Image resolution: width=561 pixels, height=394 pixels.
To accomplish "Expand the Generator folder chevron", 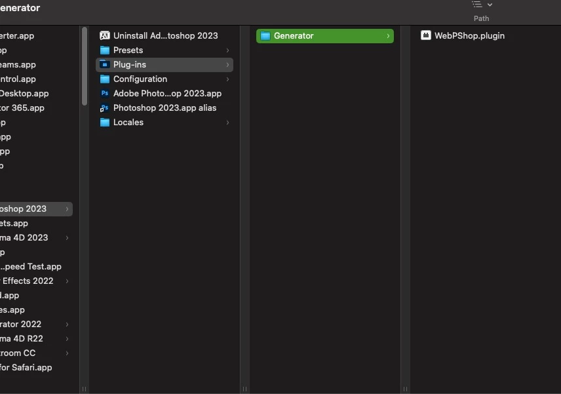I will point(388,36).
